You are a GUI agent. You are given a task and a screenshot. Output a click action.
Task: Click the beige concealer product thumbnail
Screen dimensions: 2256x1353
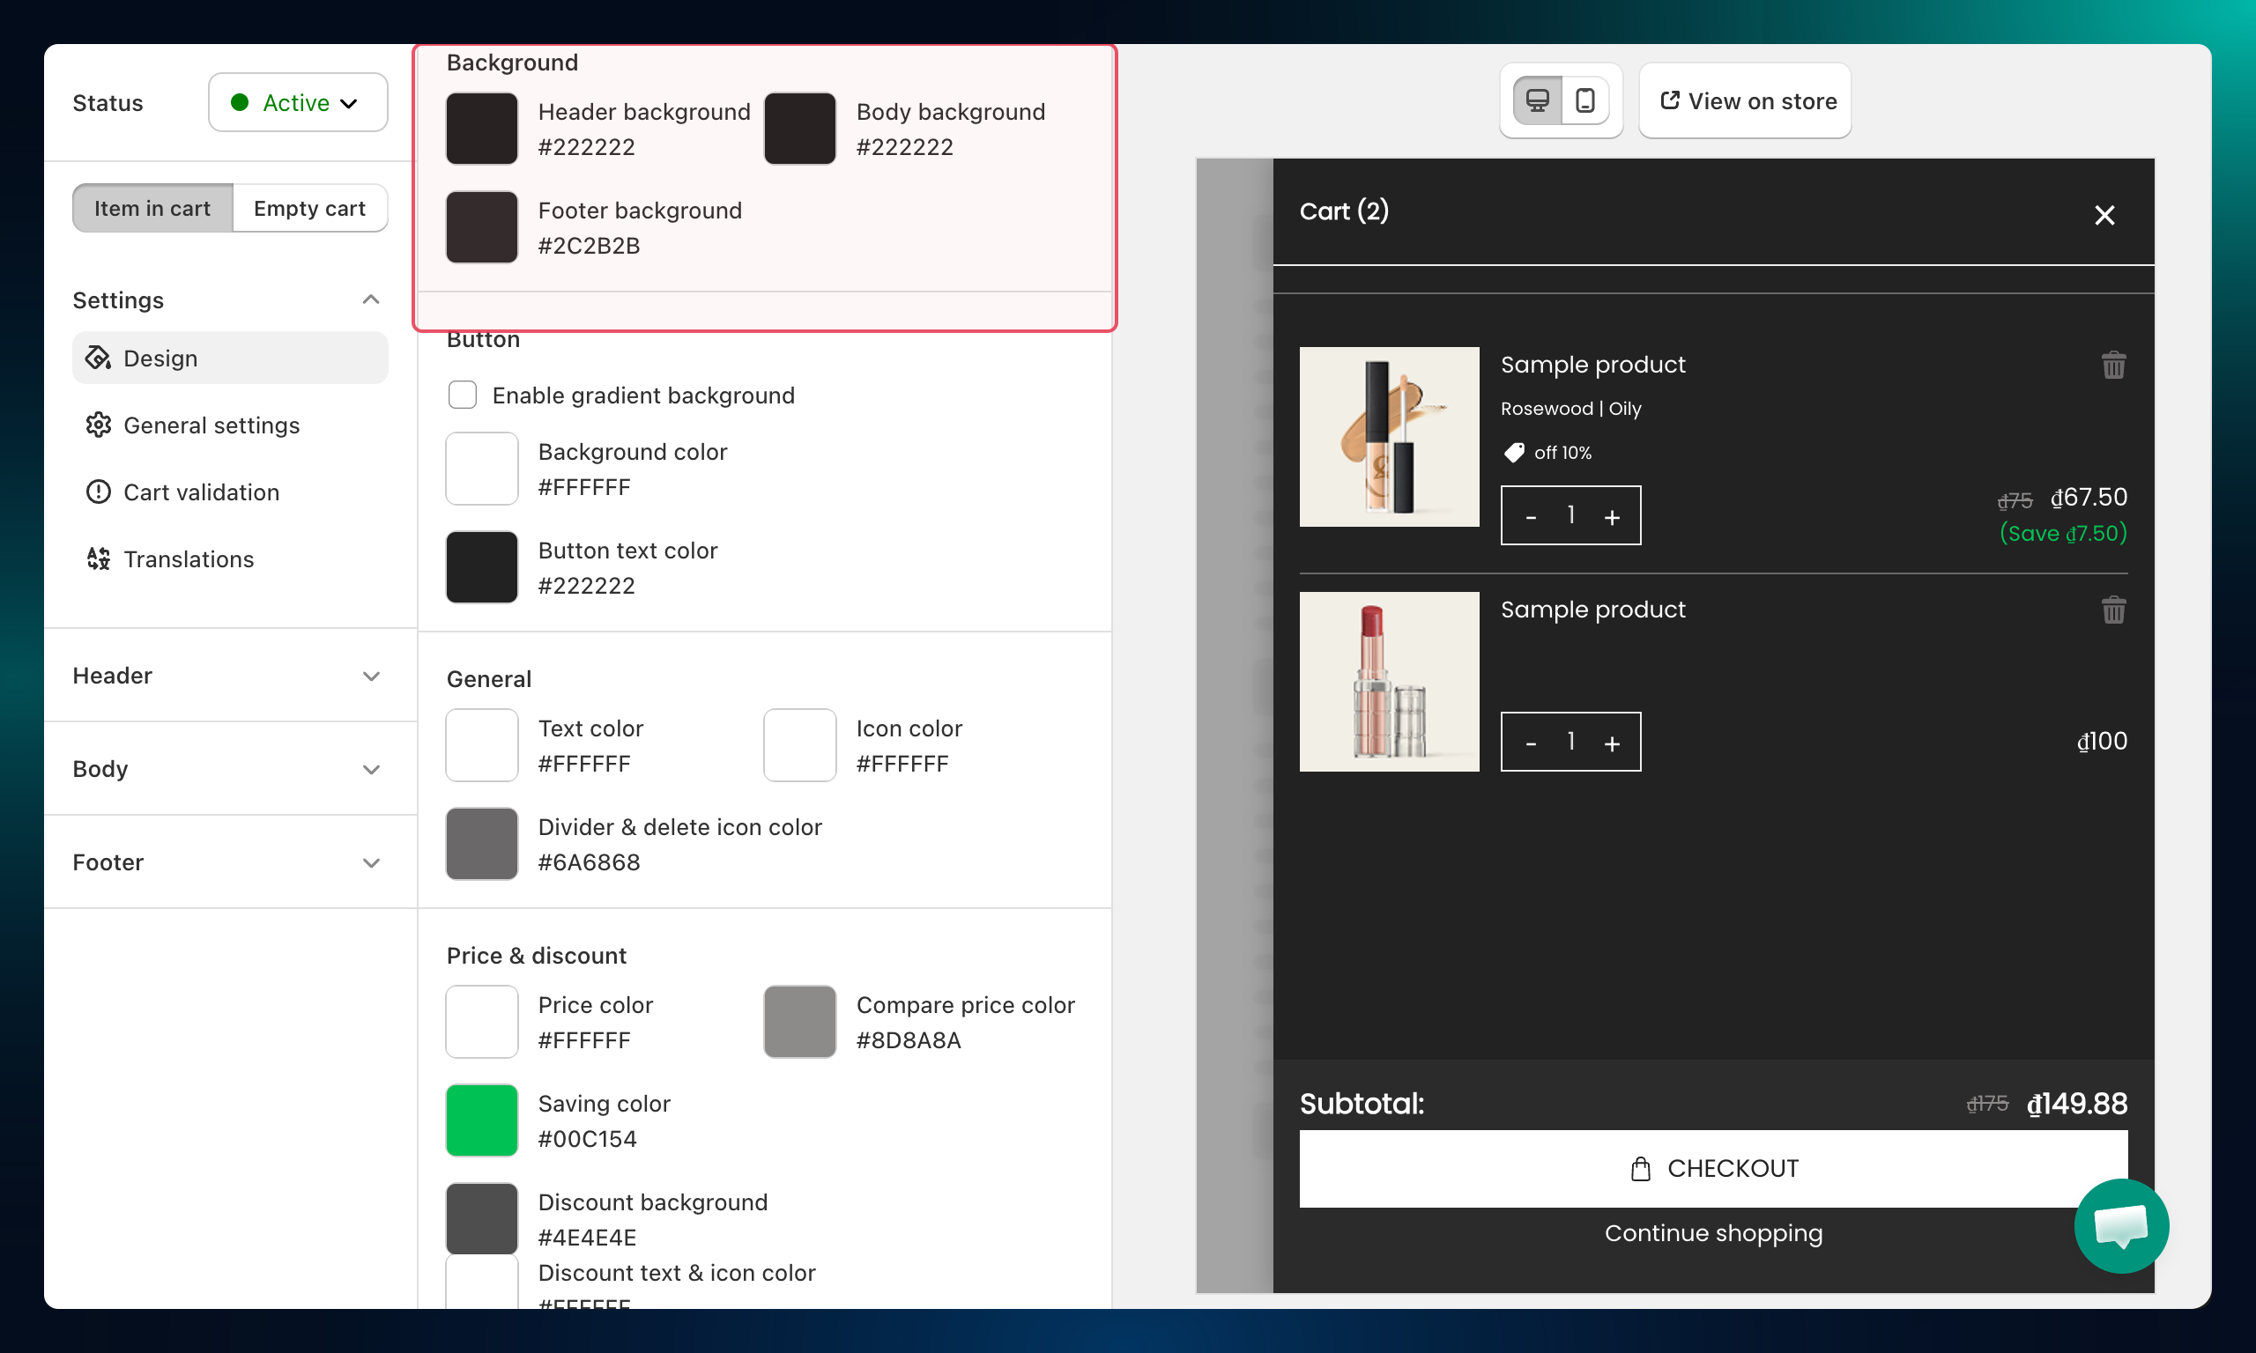(x=1389, y=437)
